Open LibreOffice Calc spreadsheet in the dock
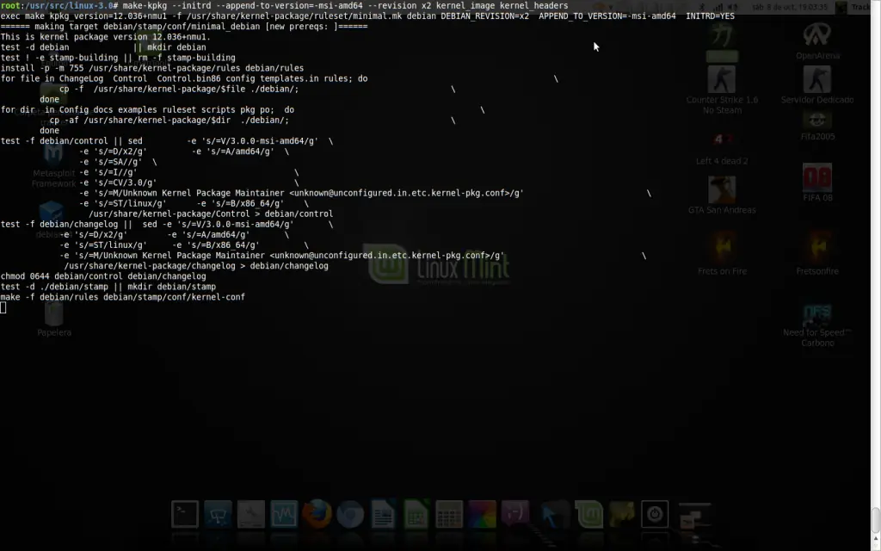Screen dimensions: 881x551 click(x=416, y=514)
